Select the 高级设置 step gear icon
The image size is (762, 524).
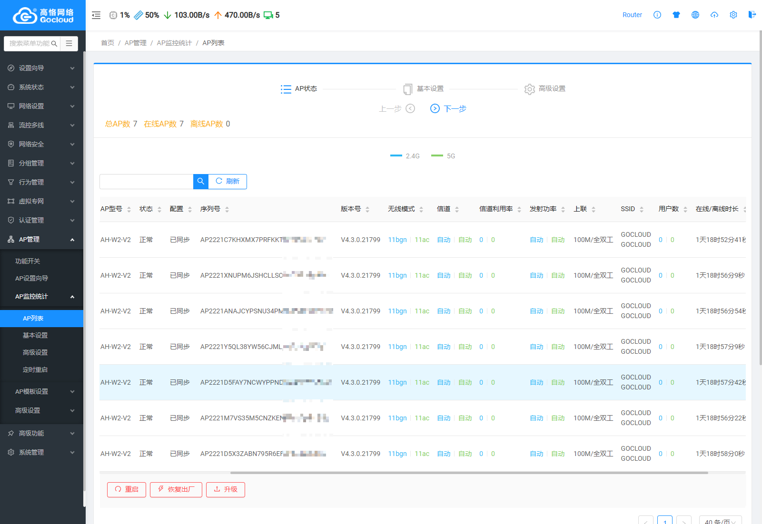(530, 89)
